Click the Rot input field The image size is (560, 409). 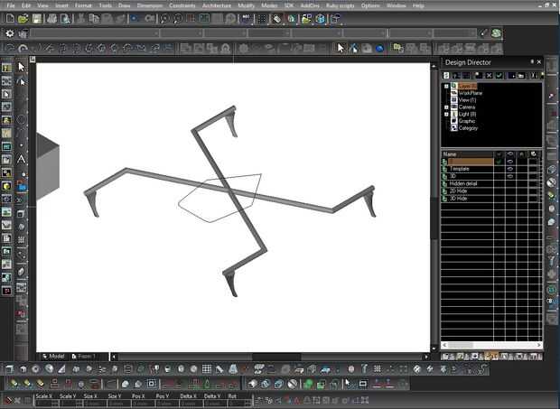(x=238, y=404)
